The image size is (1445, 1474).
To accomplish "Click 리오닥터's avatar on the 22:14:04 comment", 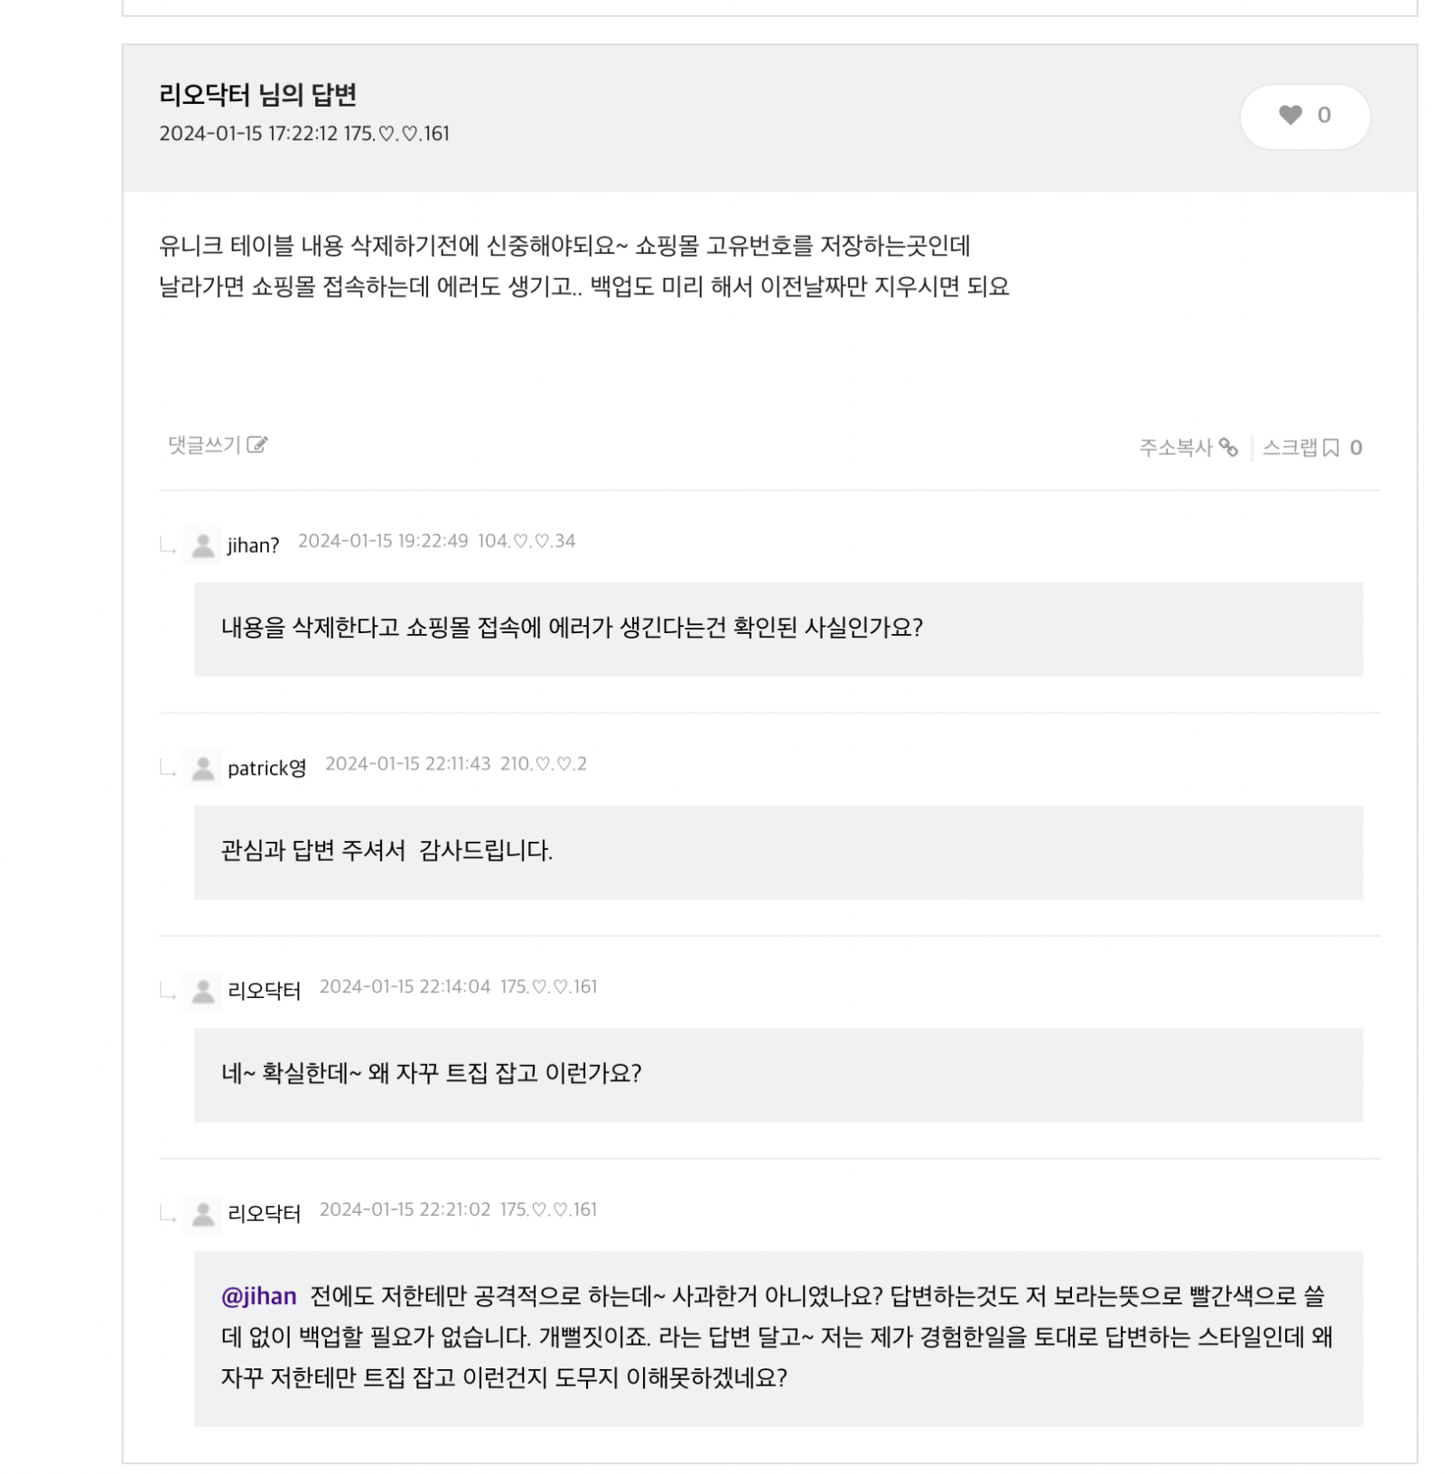I will [203, 991].
